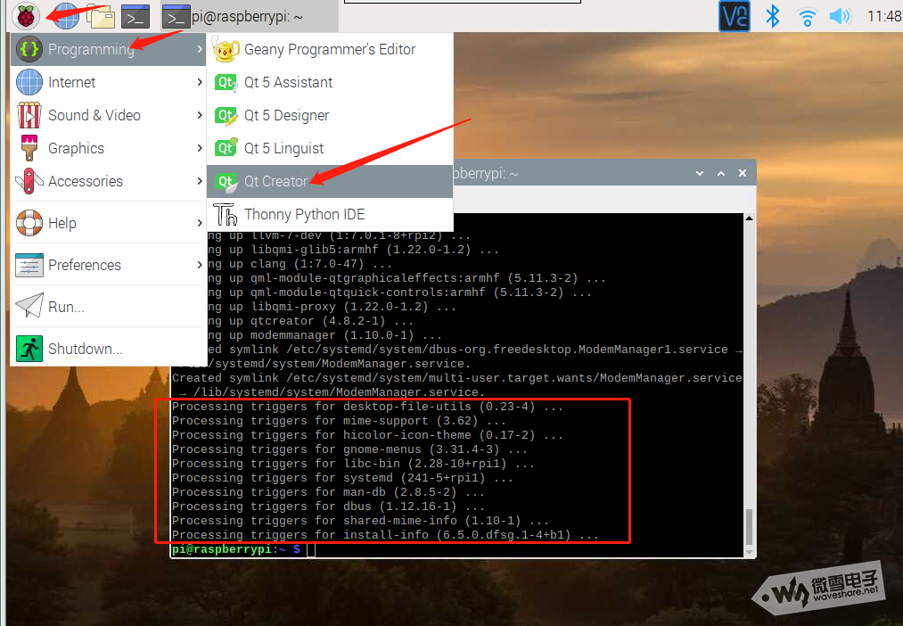
Task: Click the terminal window vertical scrollbar
Action: pyautogui.click(x=749, y=526)
